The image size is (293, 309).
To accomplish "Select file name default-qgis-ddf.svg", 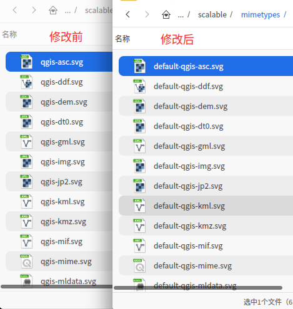I will (x=188, y=87).
